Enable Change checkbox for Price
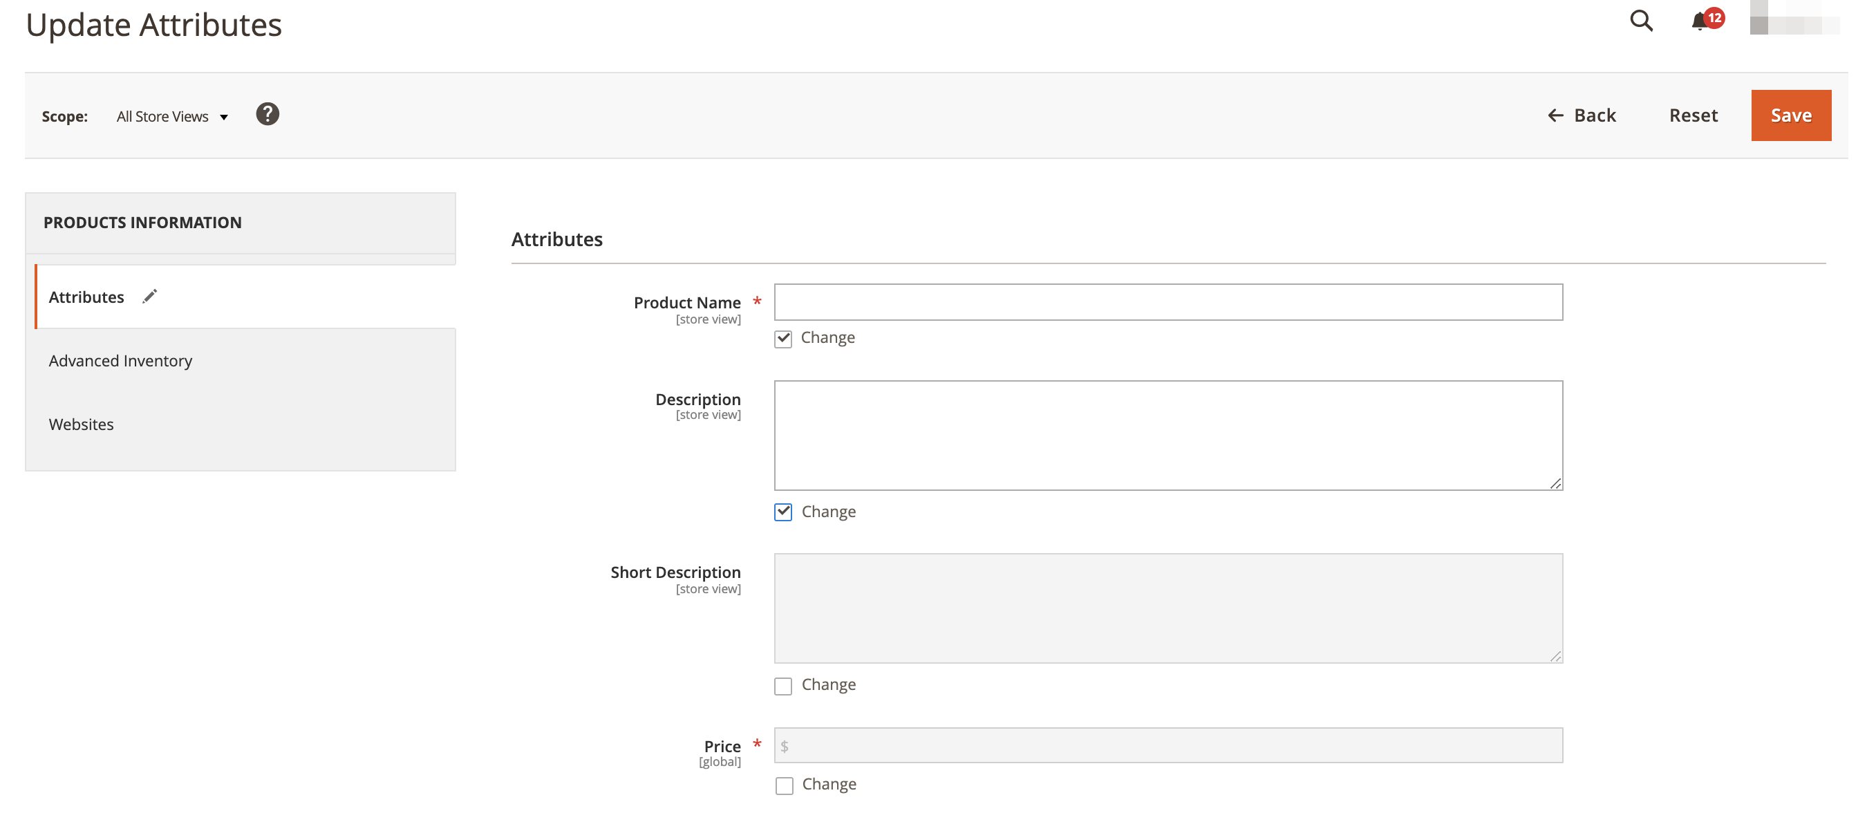Image resolution: width=1876 pixels, height=831 pixels. [784, 786]
